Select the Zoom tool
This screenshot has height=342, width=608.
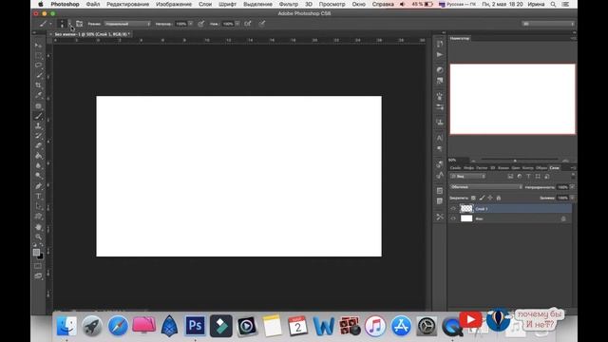[38, 237]
